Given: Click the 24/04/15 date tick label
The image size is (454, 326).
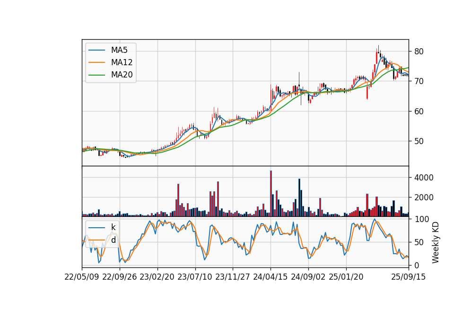Looking at the screenshot, I should (x=271, y=277).
